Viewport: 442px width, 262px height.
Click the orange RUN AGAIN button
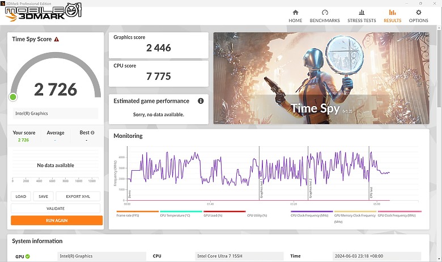57,221
